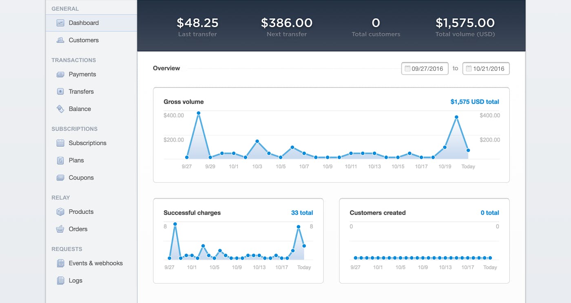This screenshot has width=571, height=303.
Task: Click the $1,575 USD total link
Action: point(476,101)
